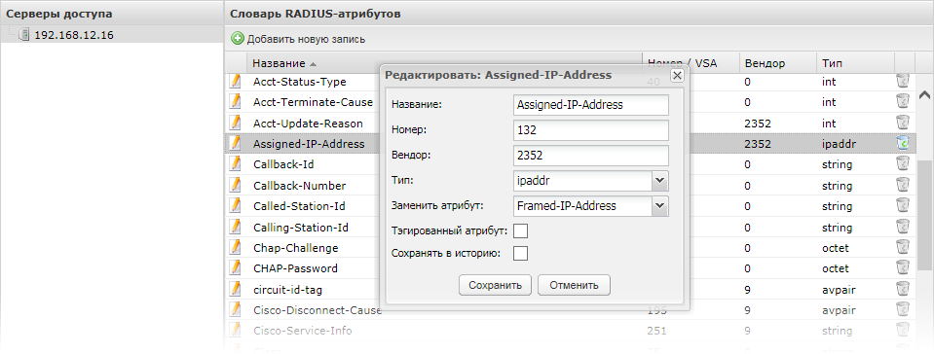Edit Calling-Station-Id via pencil icon
This screenshot has height=354, width=934.
236,227
